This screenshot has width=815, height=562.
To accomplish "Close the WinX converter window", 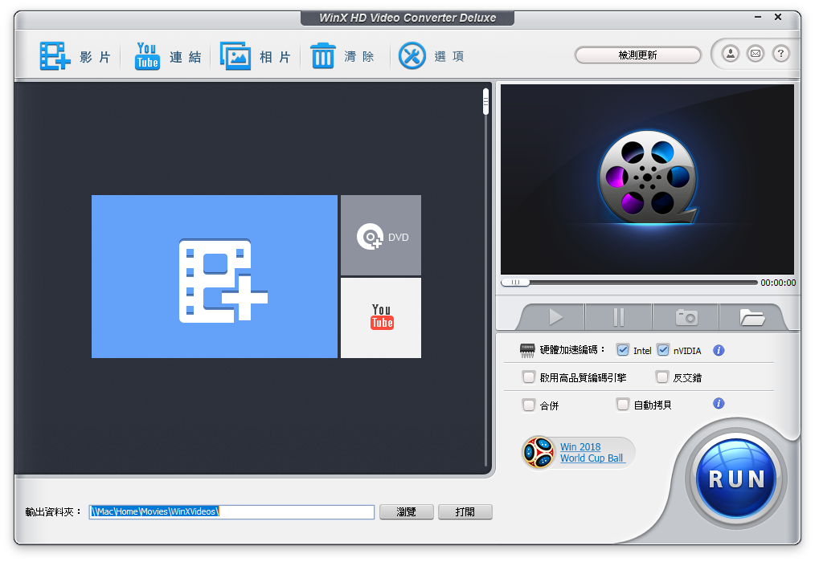I will [x=778, y=17].
